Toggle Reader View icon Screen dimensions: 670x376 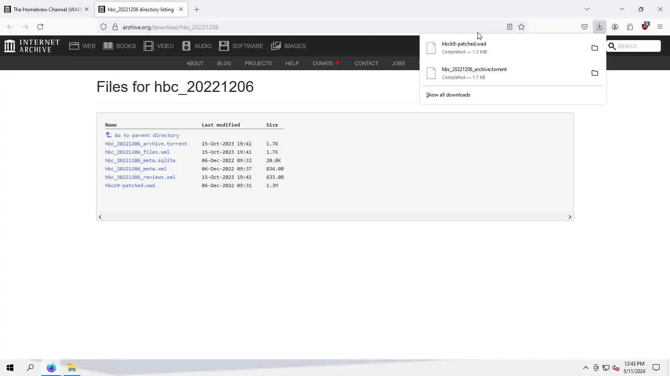tap(510, 27)
